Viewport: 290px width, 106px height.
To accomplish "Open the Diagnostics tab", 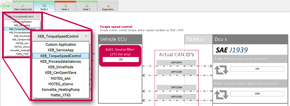I will point(108,7).
